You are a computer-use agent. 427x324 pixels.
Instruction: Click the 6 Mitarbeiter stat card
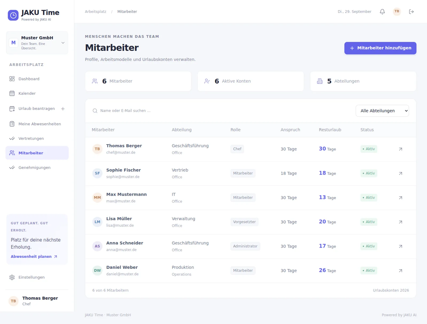[138, 81]
